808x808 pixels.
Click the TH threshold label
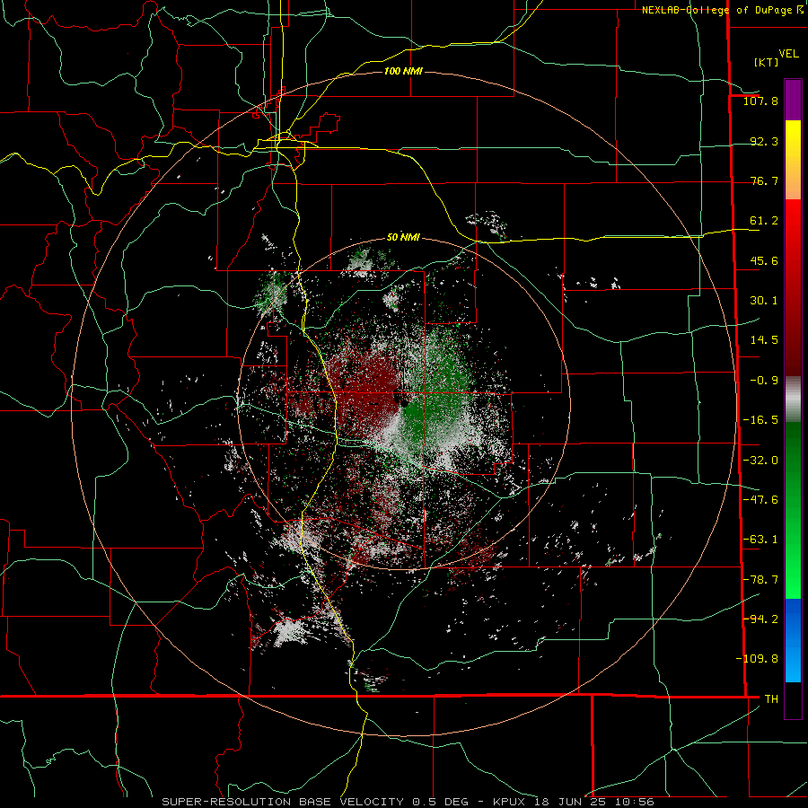pos(771,699)
